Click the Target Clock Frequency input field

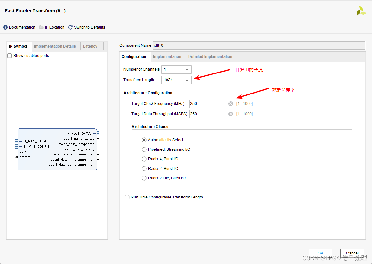coord(212,104)
